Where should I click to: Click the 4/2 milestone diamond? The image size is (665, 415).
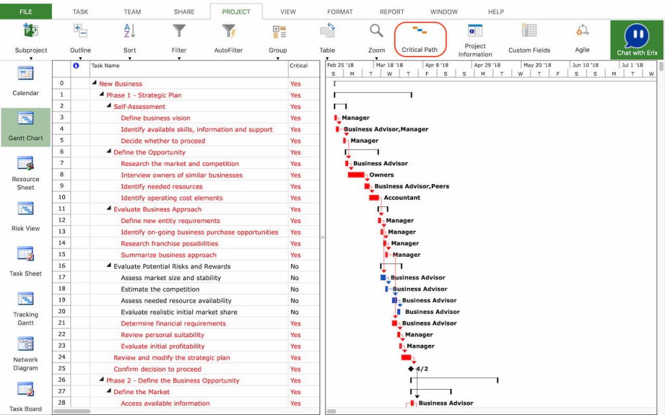(x=410, y=368)
